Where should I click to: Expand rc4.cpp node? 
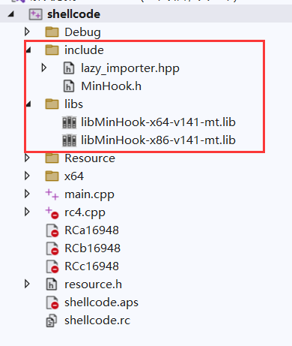tap(27, 212)
